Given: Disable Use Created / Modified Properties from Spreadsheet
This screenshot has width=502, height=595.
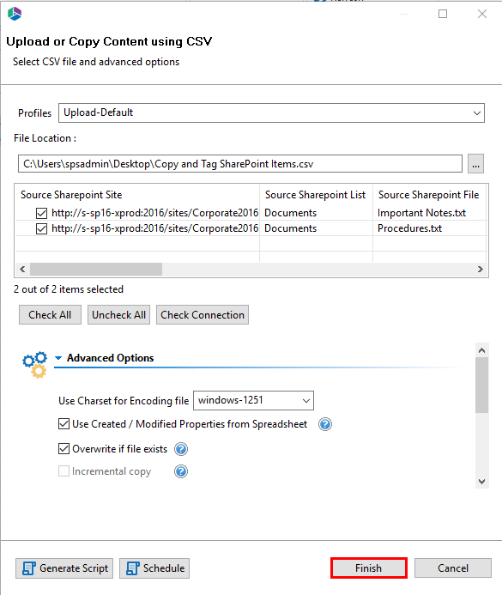Looking at the screenshot, I should [x=64, y=423].
